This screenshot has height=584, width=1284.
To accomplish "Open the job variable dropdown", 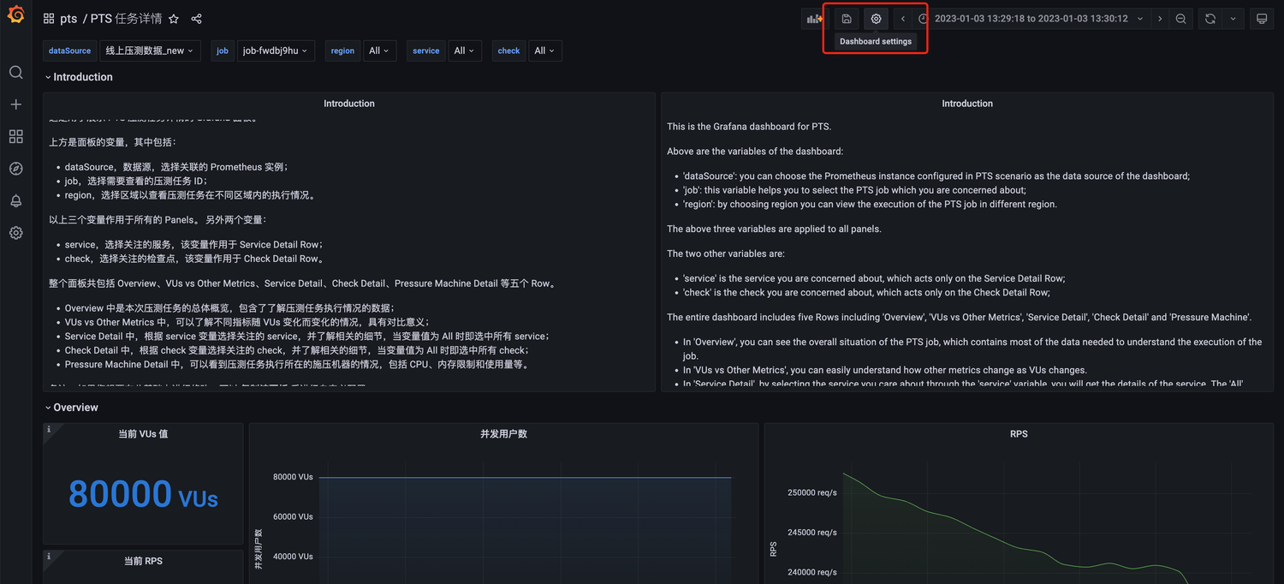I will [x=276, y=51].
